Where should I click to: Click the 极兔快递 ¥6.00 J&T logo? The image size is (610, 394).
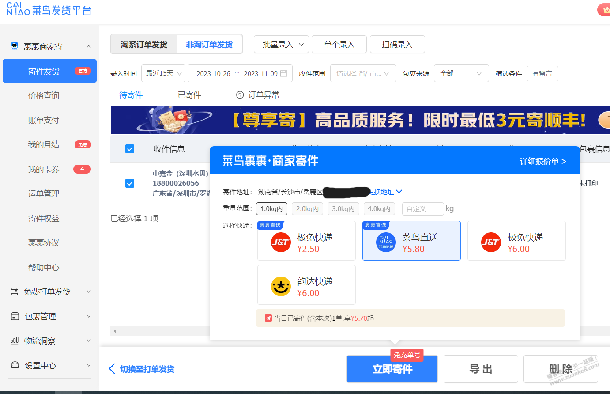pos(491,242)
